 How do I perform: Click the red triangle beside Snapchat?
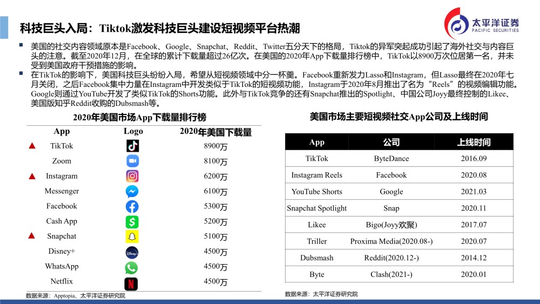point(31,235)
